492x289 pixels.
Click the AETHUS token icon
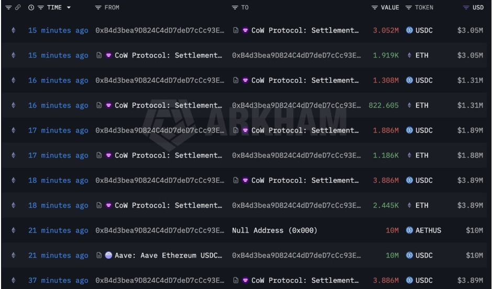[x=410, y=230]
